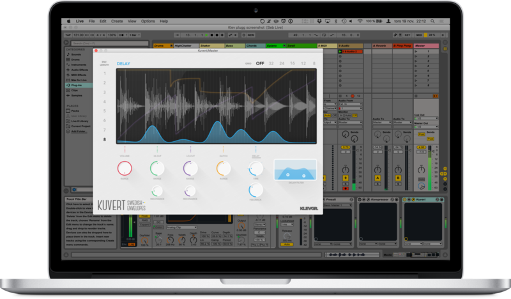Click the Delay Feedback knob
The image size is (511, 299).
point(256,190)
